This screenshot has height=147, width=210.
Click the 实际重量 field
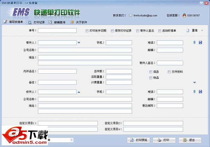click(x=119, y=77)
